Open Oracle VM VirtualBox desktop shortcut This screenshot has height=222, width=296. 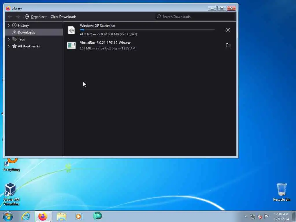tap(11, 194)
